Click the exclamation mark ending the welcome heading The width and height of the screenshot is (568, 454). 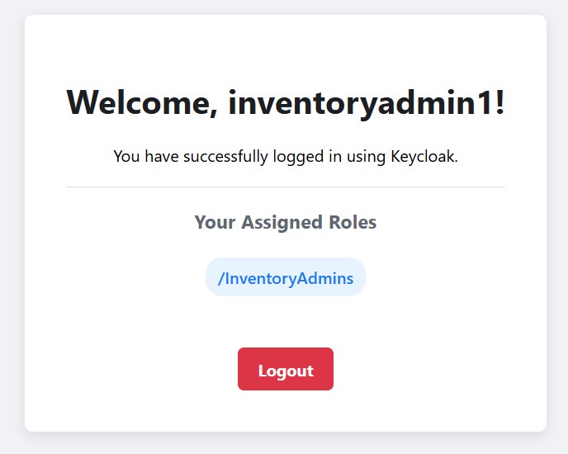point(499,102)
